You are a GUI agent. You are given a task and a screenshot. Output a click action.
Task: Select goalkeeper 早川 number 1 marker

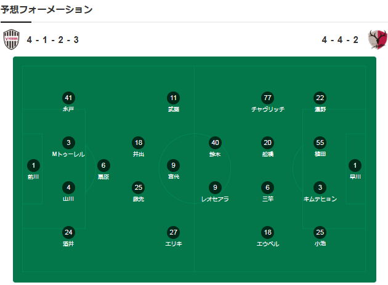click(x=355, y=165)
